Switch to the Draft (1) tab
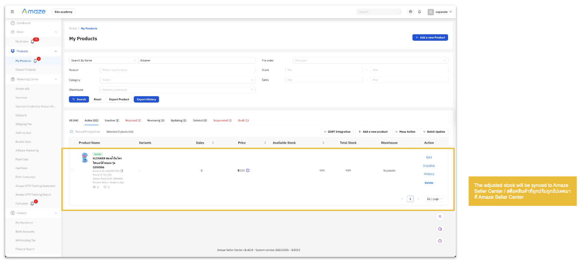 [x=243, y=121]
